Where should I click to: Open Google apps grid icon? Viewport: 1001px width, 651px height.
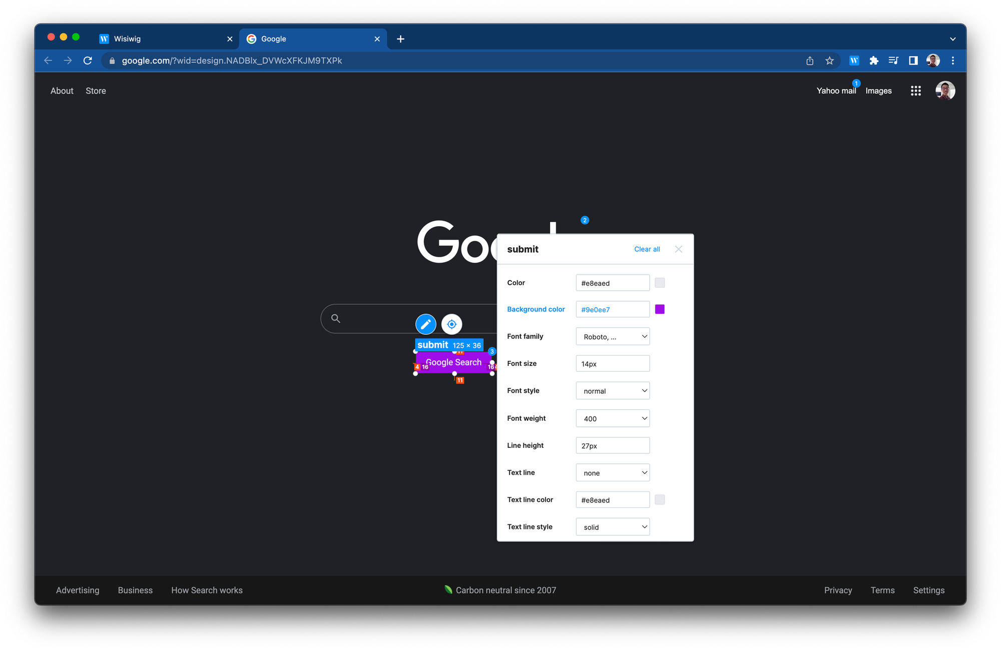(x=915, y=91)
